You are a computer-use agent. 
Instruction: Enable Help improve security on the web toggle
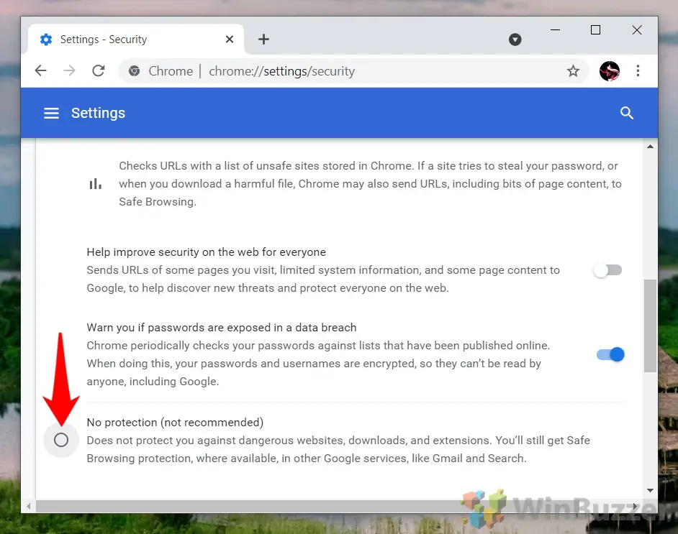click(607, 270)
